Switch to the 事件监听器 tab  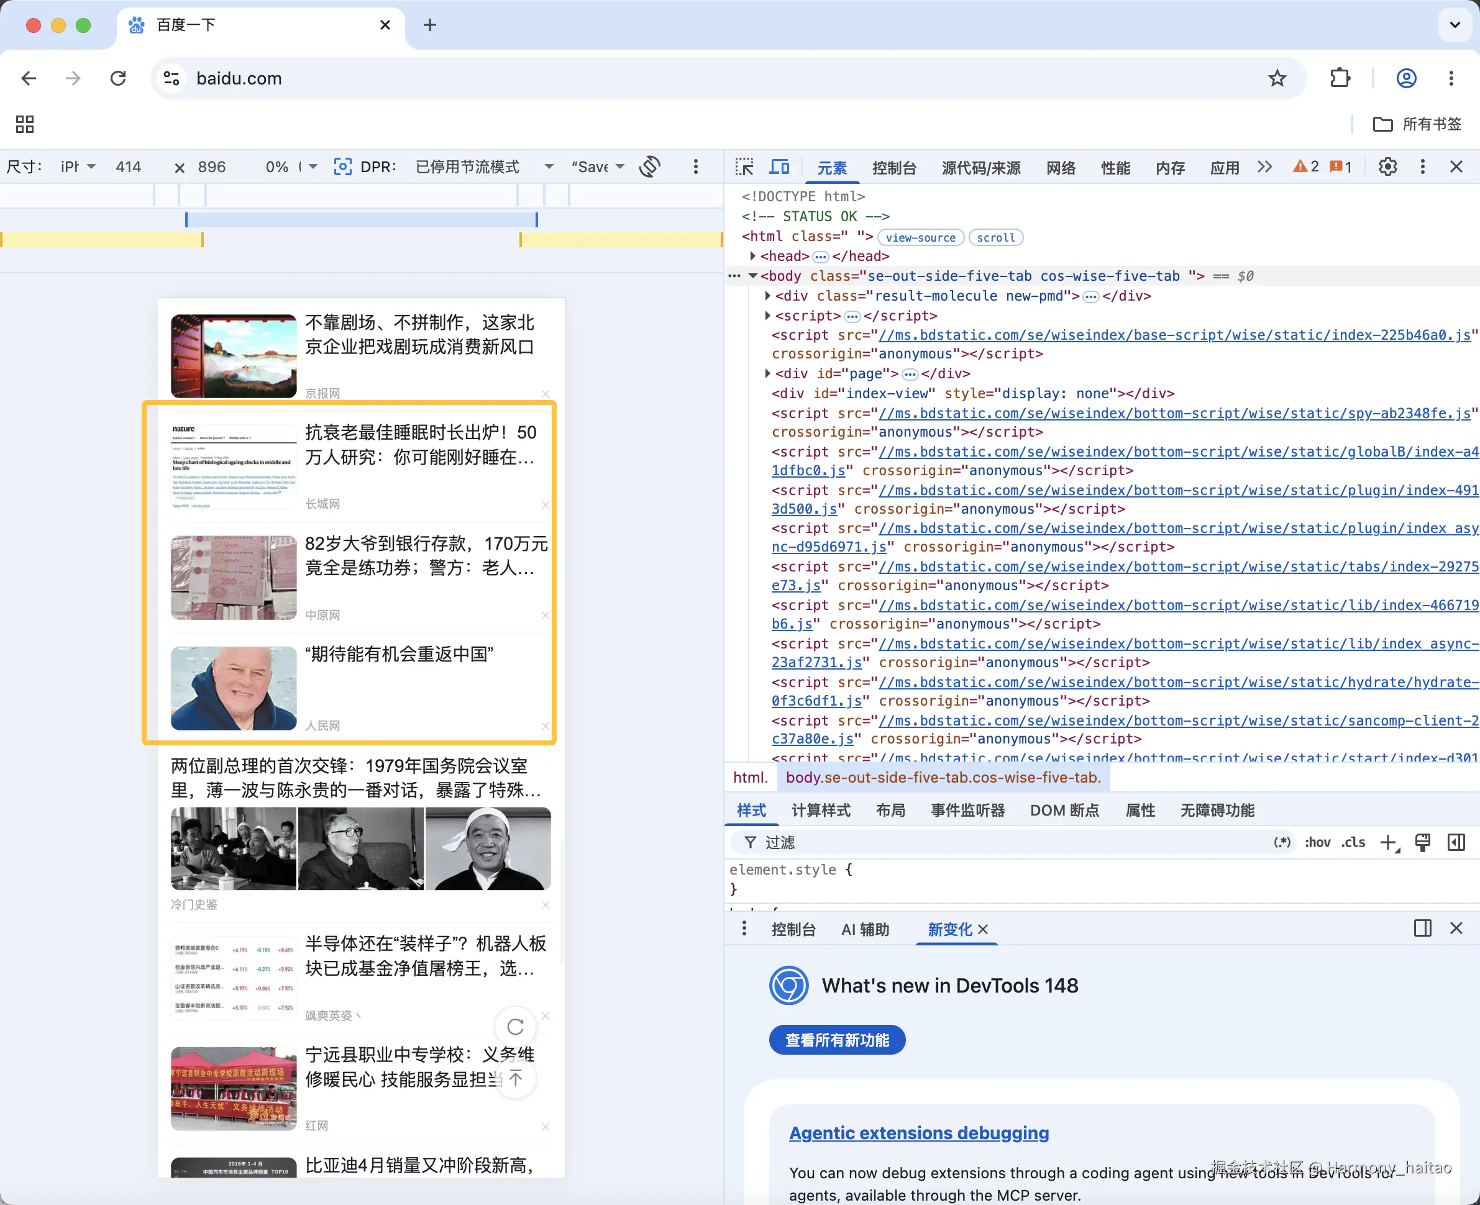[x=967, y=810]
